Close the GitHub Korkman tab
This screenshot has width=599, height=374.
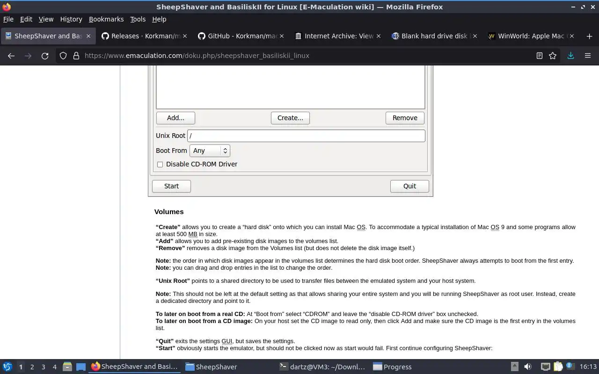pyautogui.click(x=282, y=36)
